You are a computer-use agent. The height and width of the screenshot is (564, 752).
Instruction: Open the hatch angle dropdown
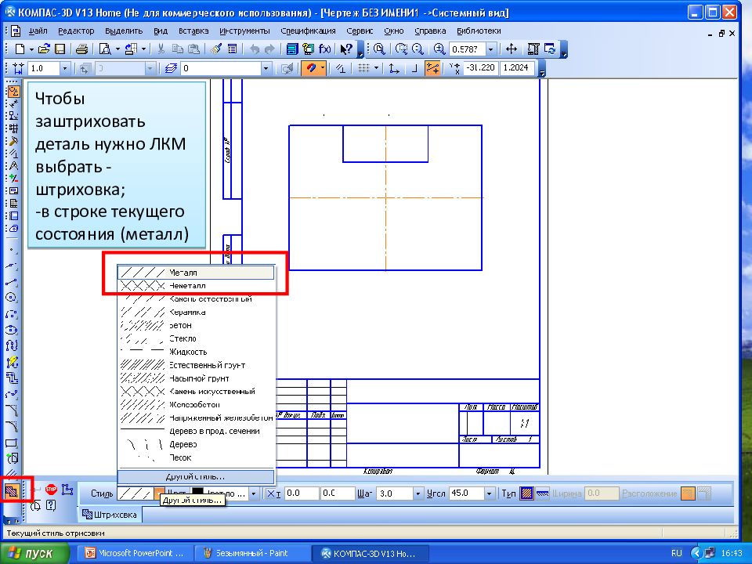click(489, 493)
